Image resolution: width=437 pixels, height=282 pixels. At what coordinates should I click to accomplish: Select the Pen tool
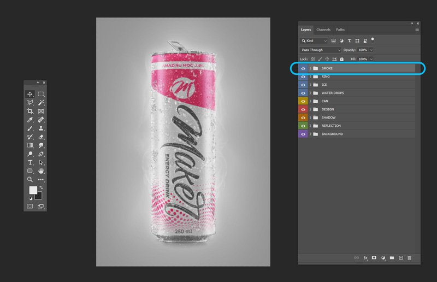pyautogui.click(x=41, y=154)
